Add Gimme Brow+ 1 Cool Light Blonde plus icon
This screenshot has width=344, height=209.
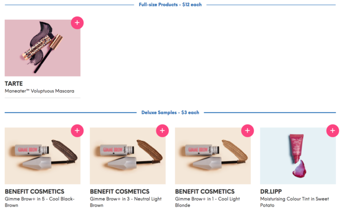[247, 131]
